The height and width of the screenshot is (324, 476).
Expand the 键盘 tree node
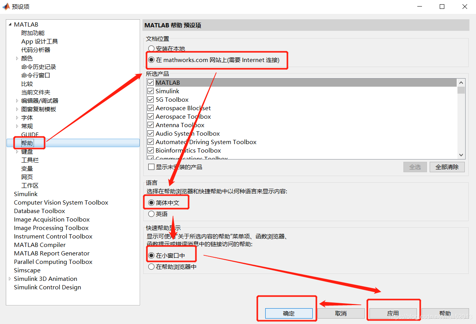[17, 152]
